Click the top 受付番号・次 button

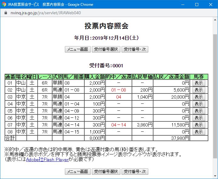[135, 49]
